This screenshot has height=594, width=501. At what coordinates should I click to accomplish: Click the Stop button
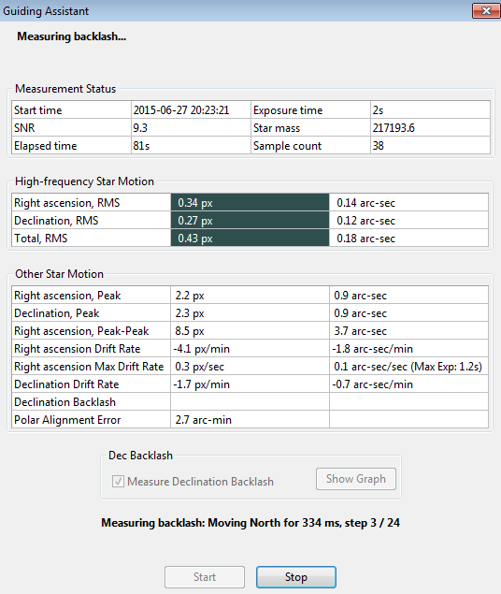(296, 577)
